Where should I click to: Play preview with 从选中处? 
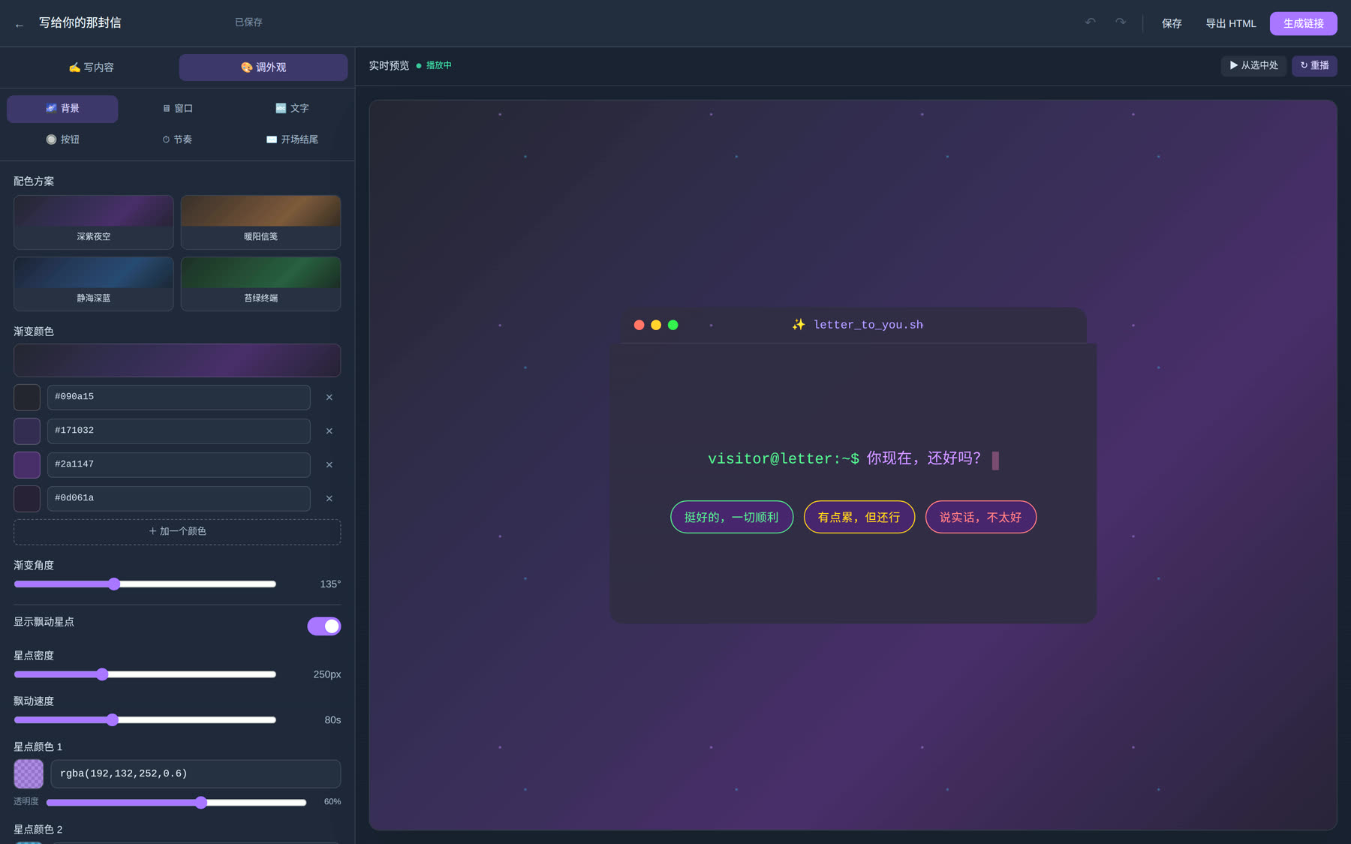pos(1254,66)
